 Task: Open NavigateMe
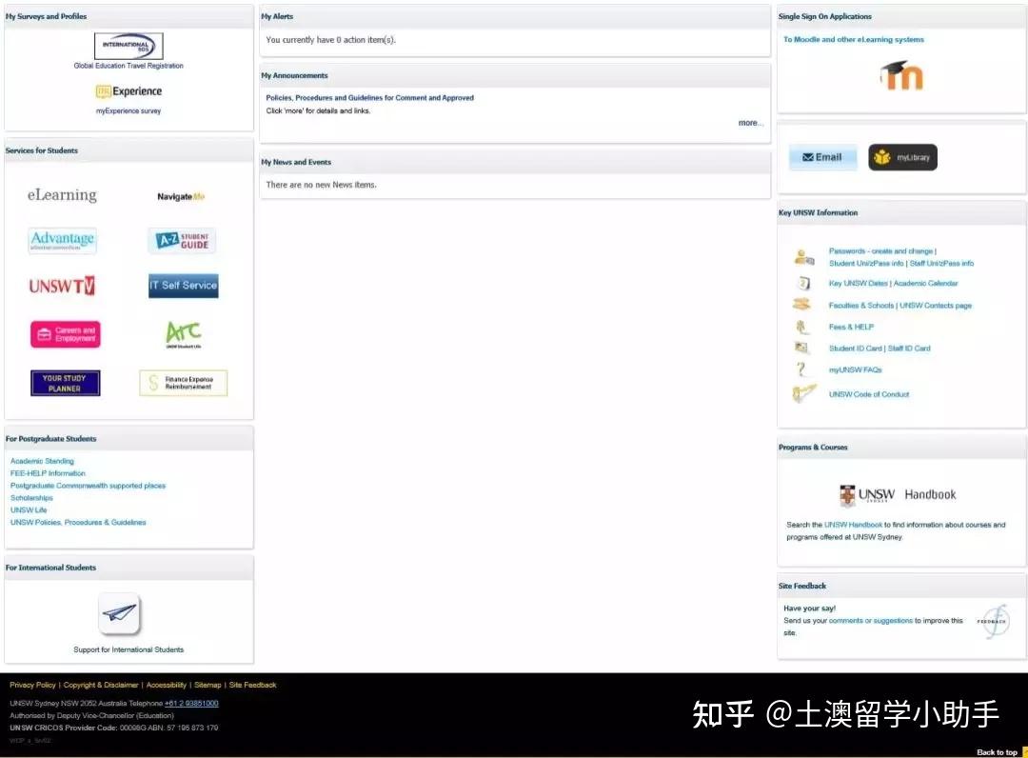pyautogui.click(x=183, y=194)
